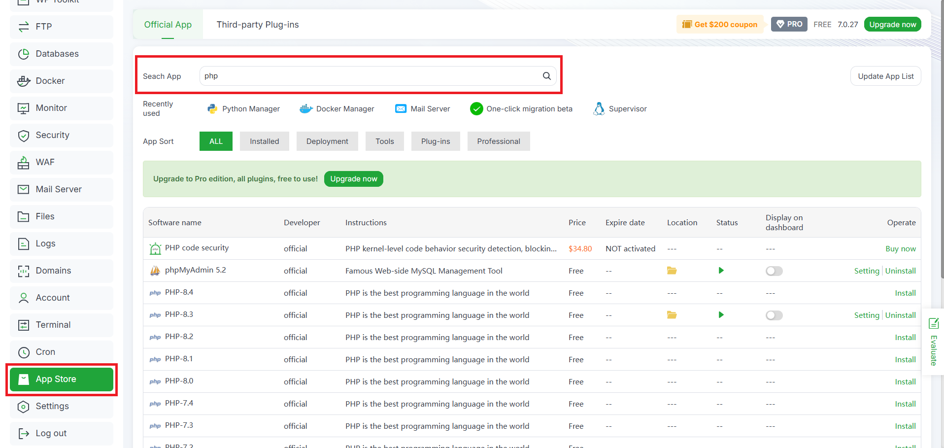Click the search magnifier icon in Search App
944x448 pixels.
pos(547,76)
